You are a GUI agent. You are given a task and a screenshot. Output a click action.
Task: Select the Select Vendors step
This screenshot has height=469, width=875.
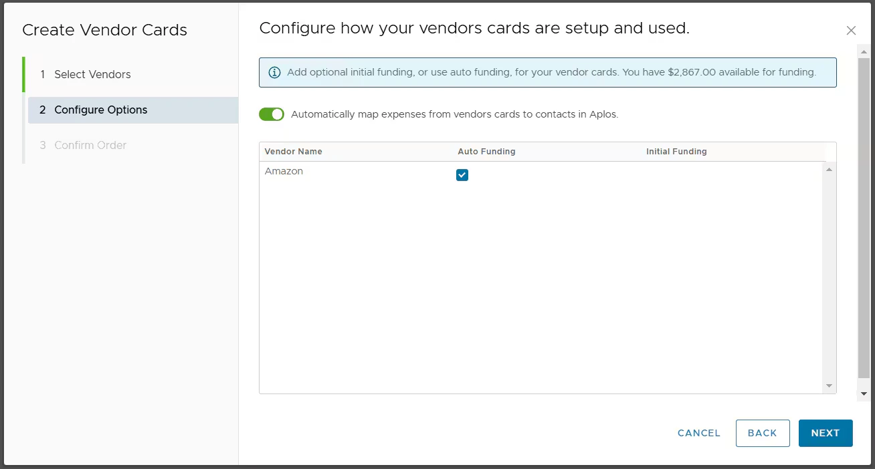(92, 75)
